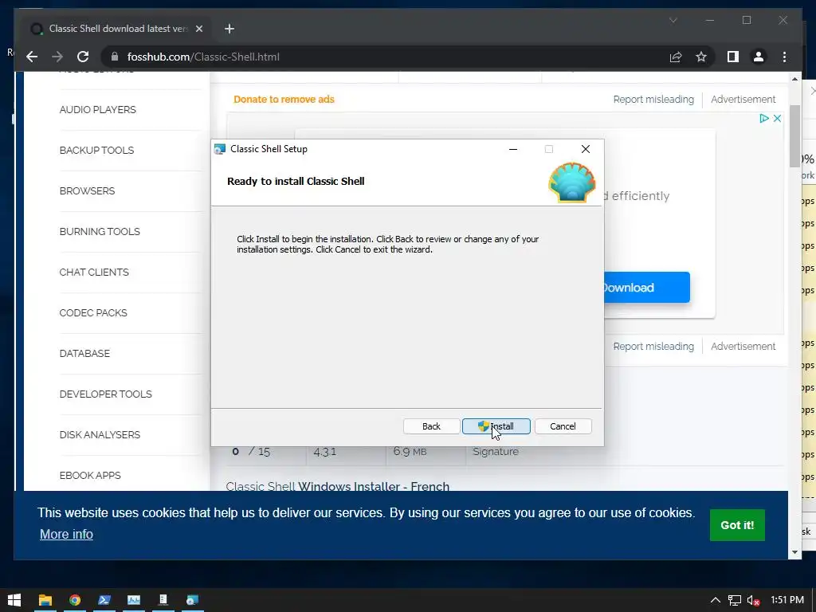Click the vertical scrollbar thumb
The width and height of the screenshot is (816, 612).
[x=794, y=135]
